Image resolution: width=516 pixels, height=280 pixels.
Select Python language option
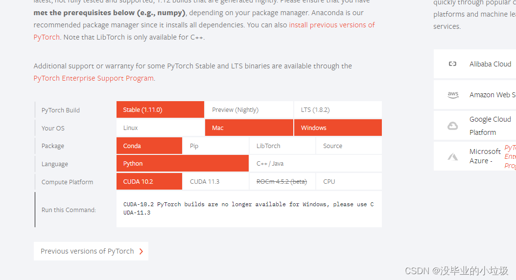coord(182,164)
